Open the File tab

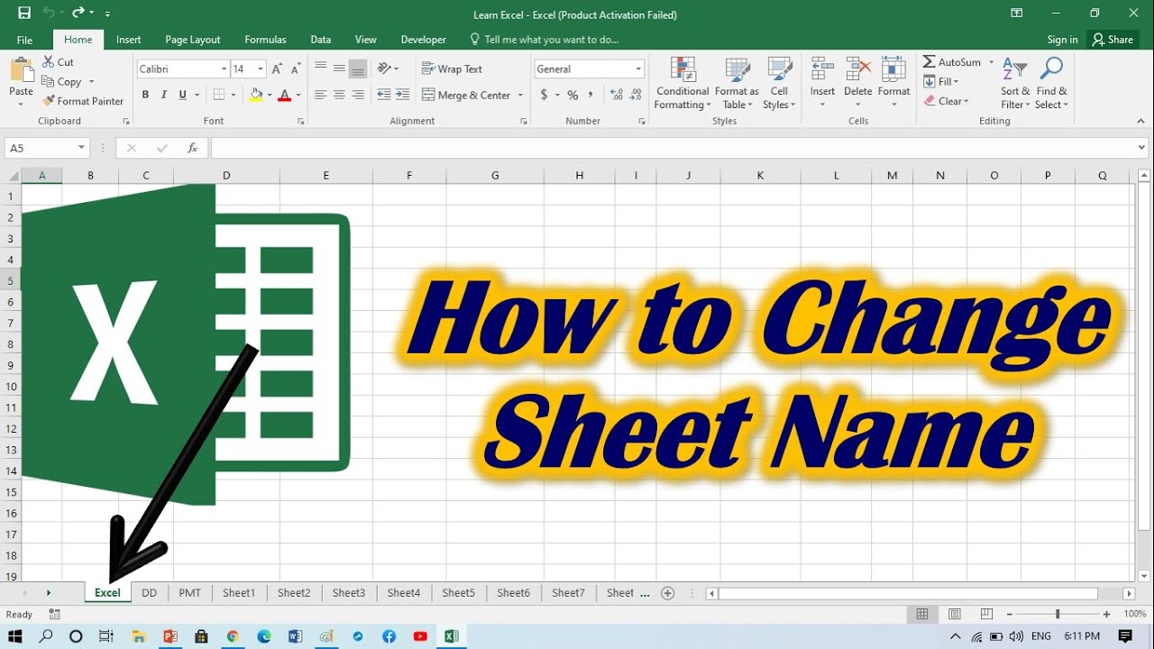(24, 40)
